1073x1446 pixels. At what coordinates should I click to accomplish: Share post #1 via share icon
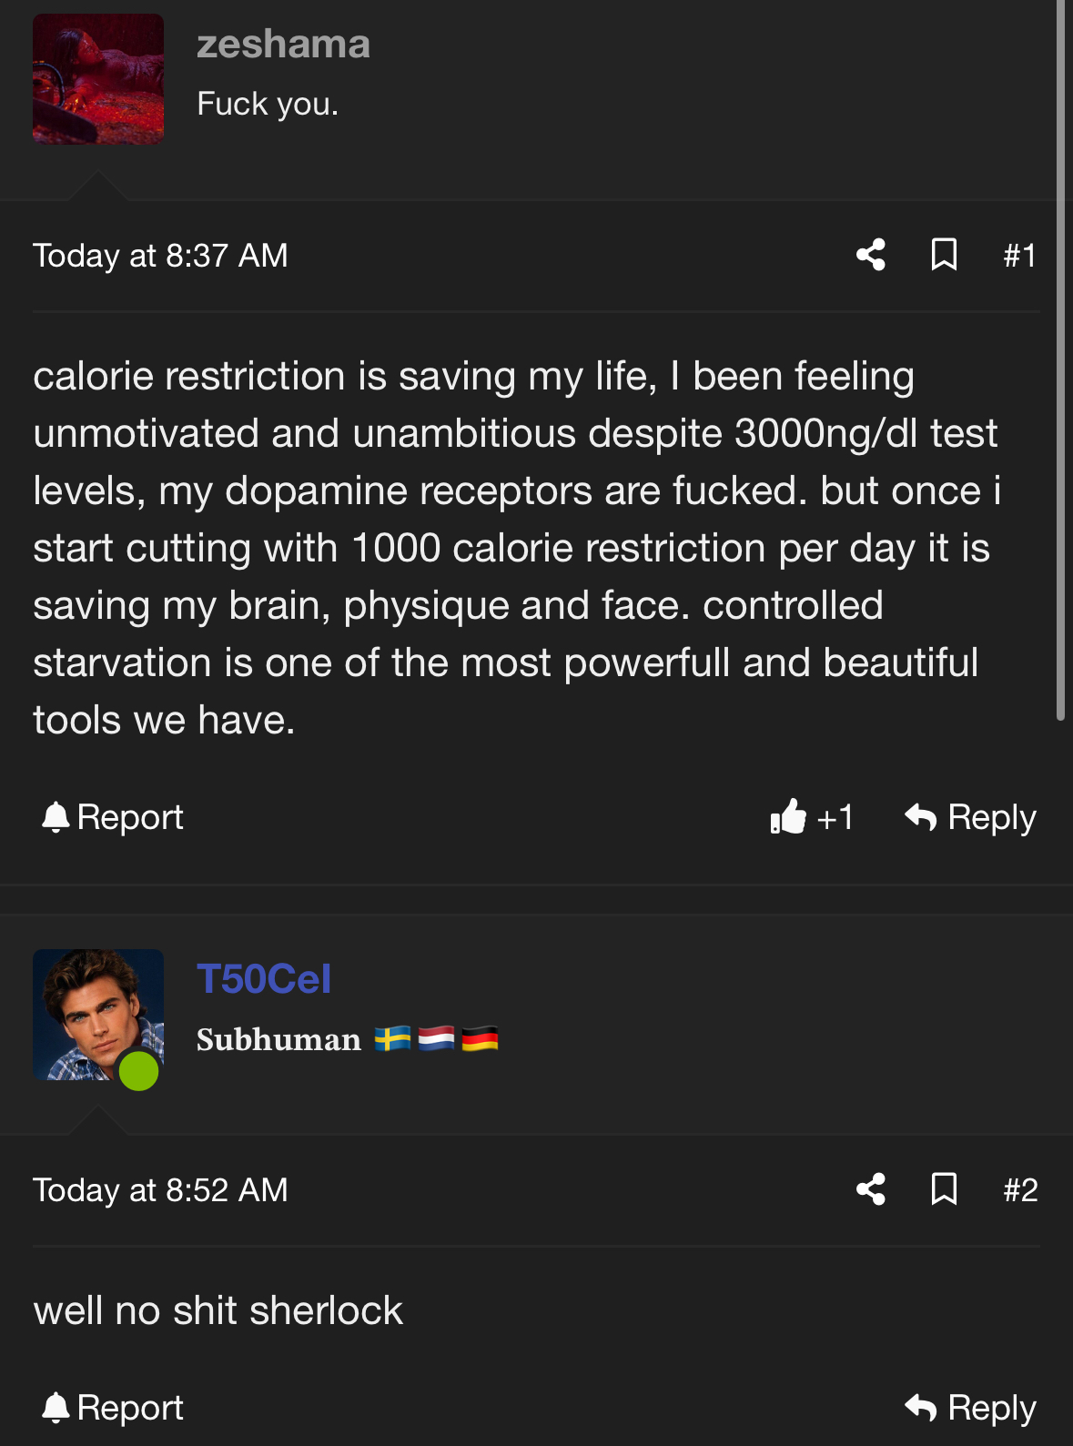pos(871,255)
